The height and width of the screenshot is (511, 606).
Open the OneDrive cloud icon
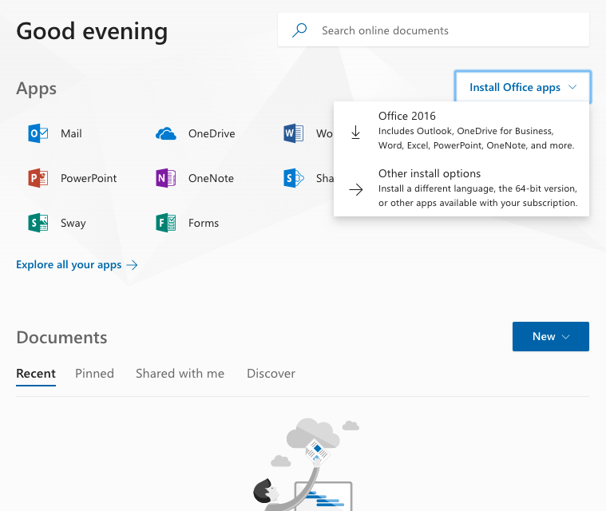point(166,133)
